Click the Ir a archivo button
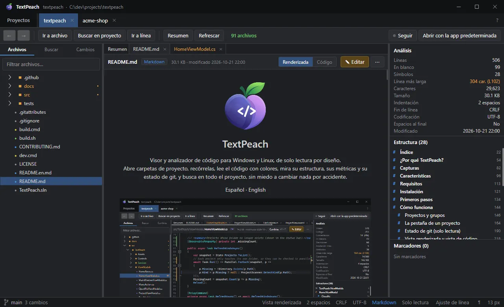 point(55,35)
